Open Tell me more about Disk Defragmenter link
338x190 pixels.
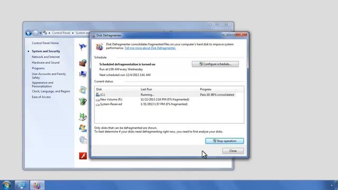pyautogui.click(x=150, y=48)
